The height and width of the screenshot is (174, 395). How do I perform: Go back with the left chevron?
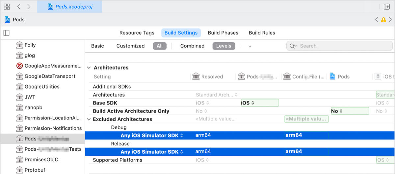click(19, 7)
